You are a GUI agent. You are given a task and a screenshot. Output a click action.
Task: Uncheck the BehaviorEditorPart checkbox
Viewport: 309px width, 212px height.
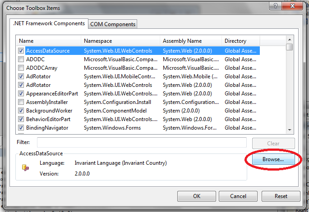[21, 119]
